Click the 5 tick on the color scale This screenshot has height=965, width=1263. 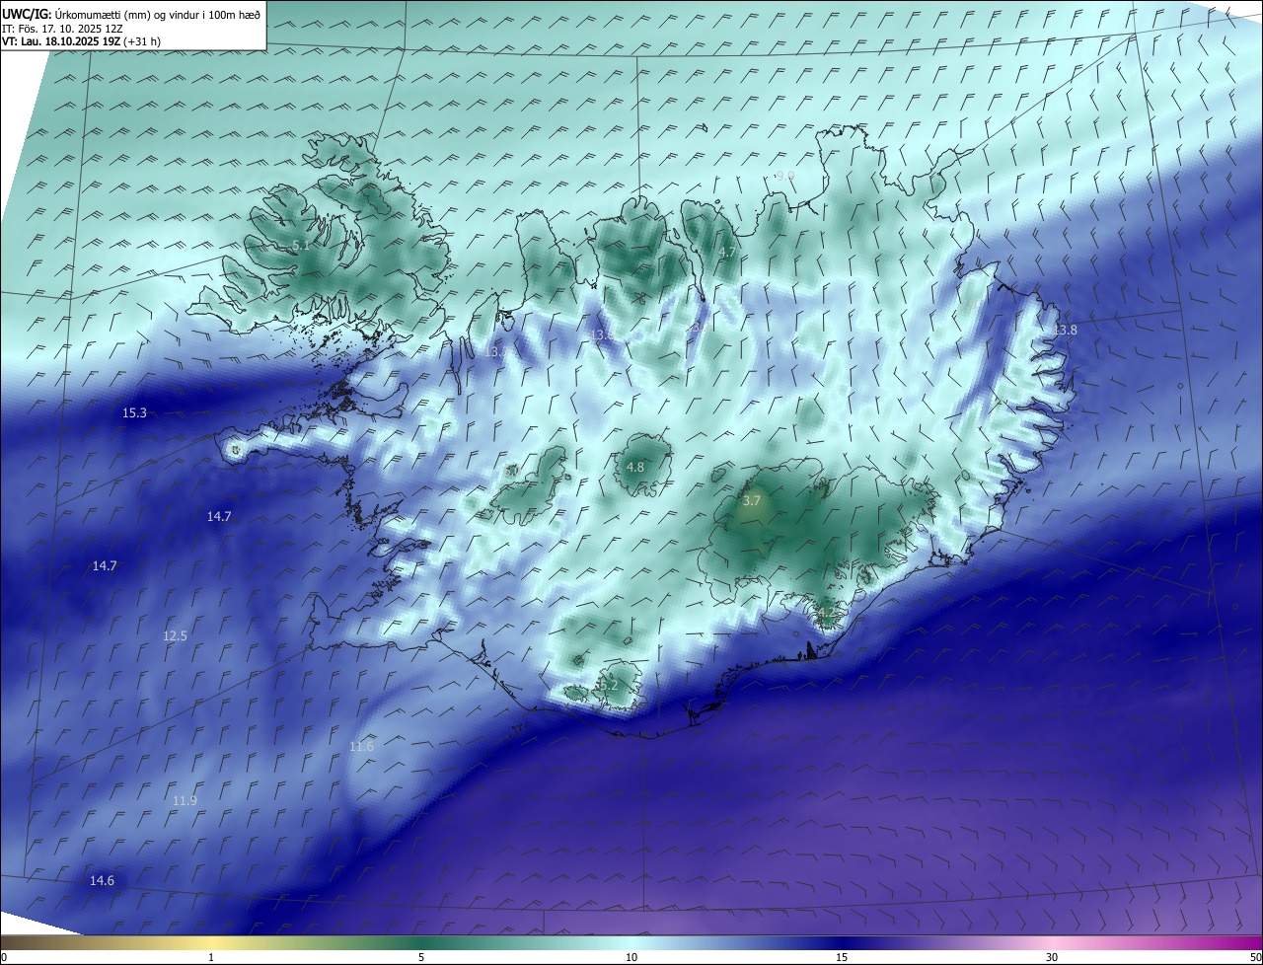[421, 957]
